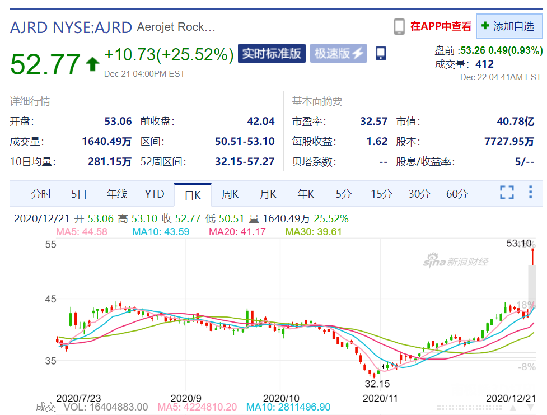Open the 月K monthly chart tab

pos(268,194)
